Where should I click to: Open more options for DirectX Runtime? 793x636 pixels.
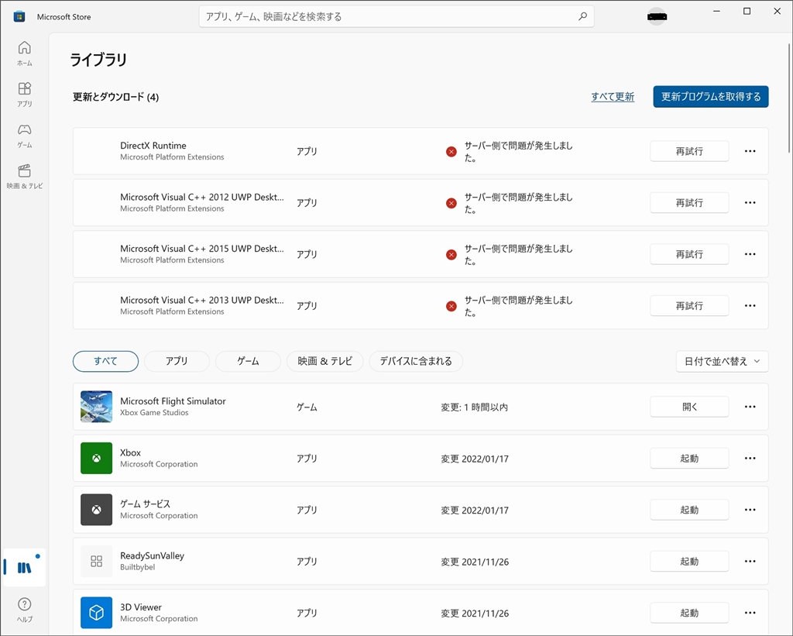[750, 151]
